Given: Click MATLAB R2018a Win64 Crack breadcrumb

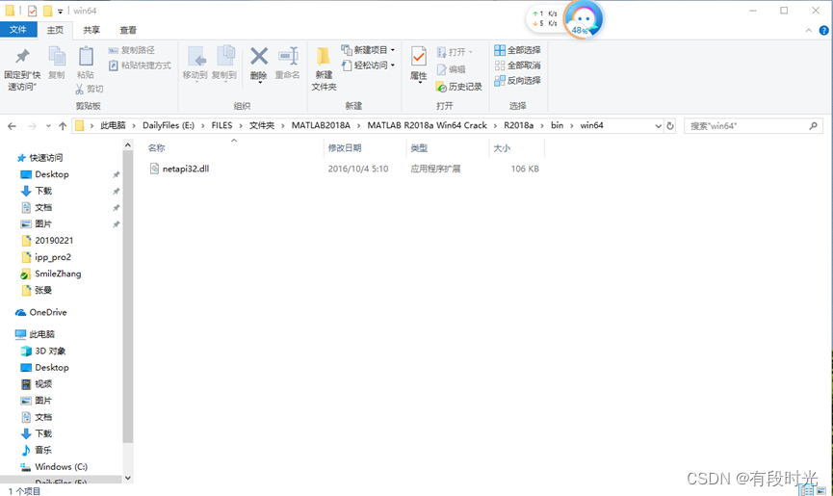Looking at the screenshot, I should (428, 125).
